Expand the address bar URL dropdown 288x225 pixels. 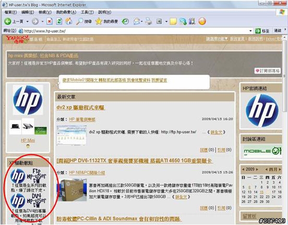(x=250, y=31)
